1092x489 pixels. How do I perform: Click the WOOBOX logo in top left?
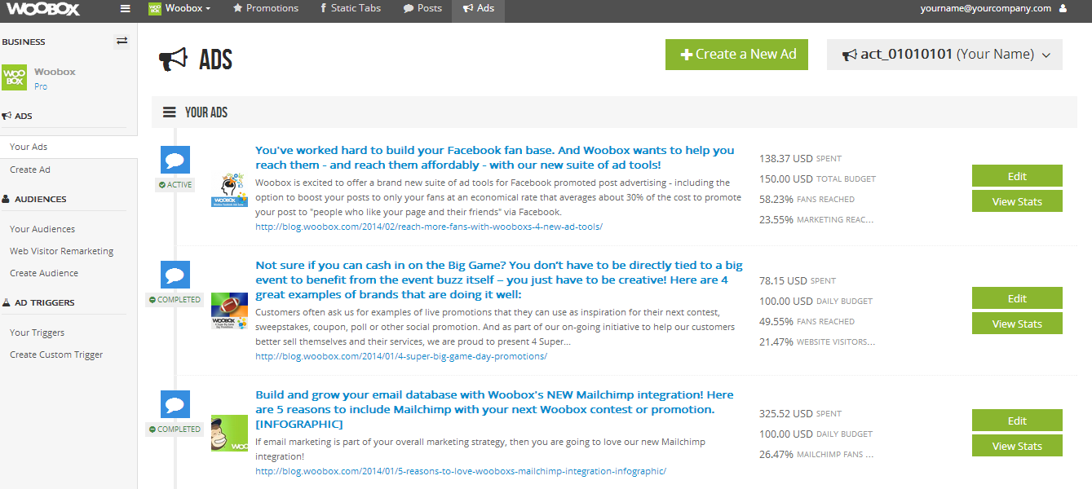(x=45, y=9)
